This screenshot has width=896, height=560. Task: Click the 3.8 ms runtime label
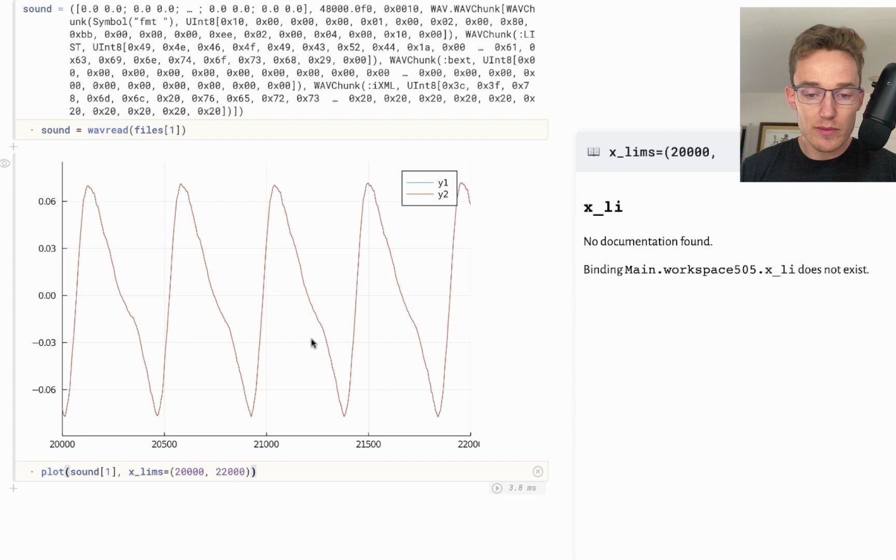point(522,488)
